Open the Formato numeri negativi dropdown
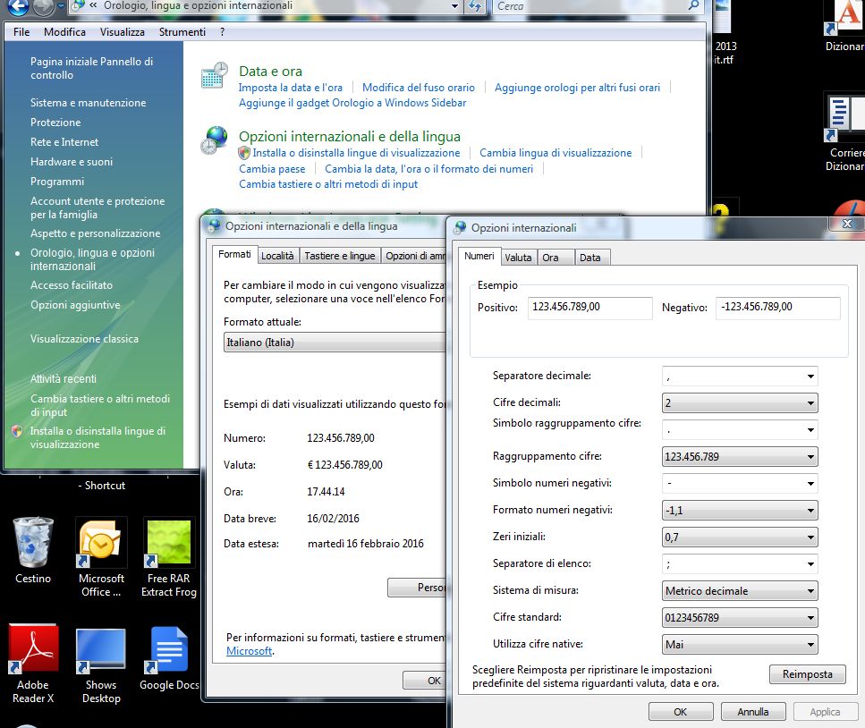865x728 pixels. click(x=739, y=511)
